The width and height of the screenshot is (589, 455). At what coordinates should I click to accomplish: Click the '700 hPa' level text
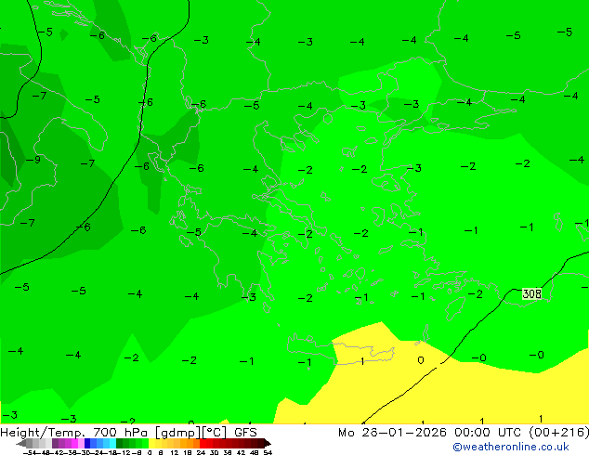[x=120, y=433]
